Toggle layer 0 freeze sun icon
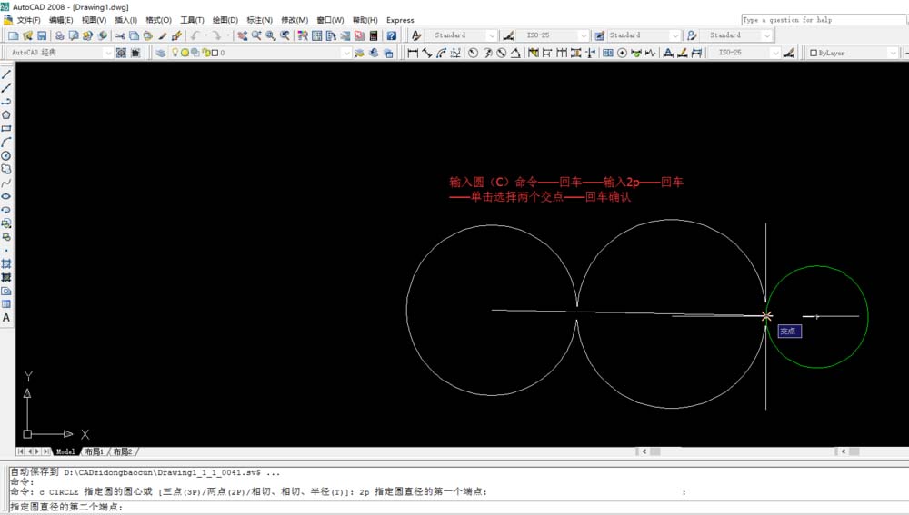Screen dimensions: 909x515 pyautogui.click(x=185, y=53)
